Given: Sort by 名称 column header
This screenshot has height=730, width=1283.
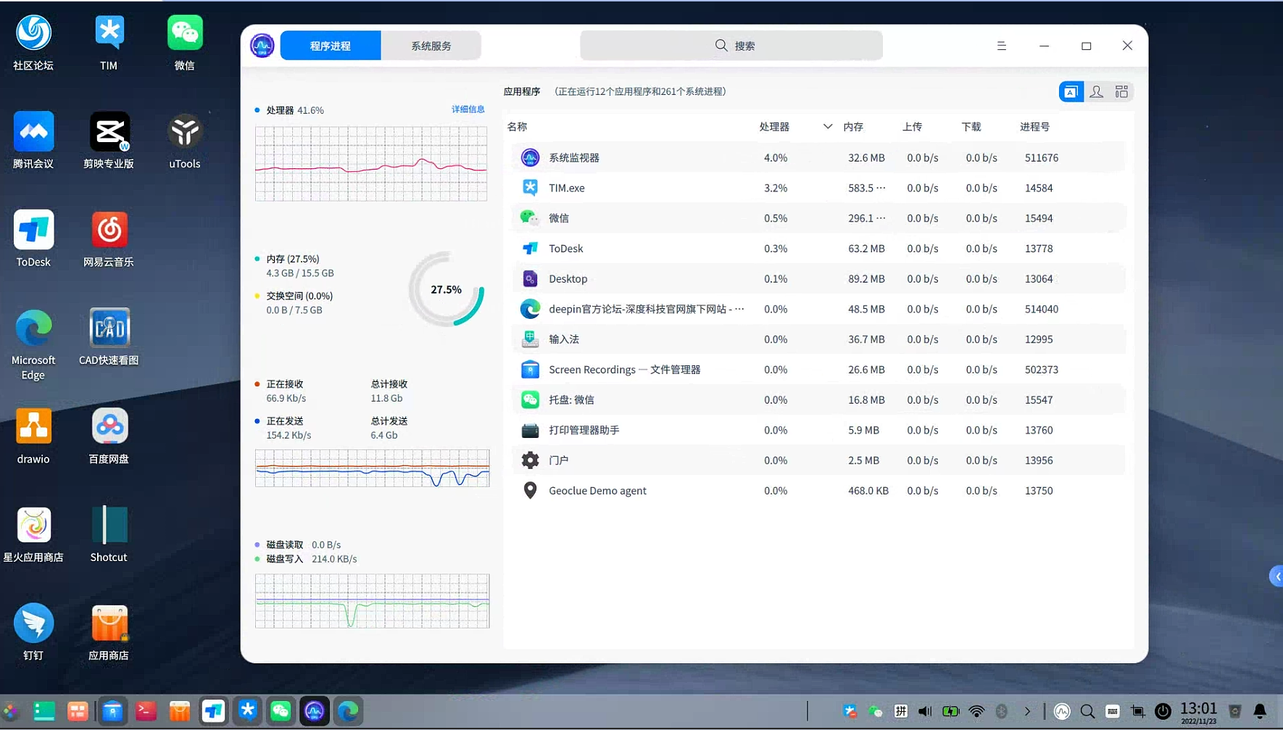Looking at the screenshot, I should point(517,127).
